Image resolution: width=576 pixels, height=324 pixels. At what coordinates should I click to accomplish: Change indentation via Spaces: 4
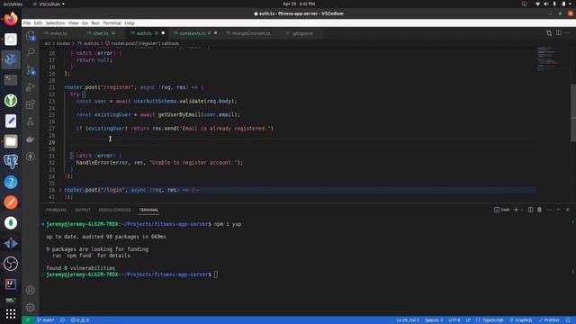(434, 320)
